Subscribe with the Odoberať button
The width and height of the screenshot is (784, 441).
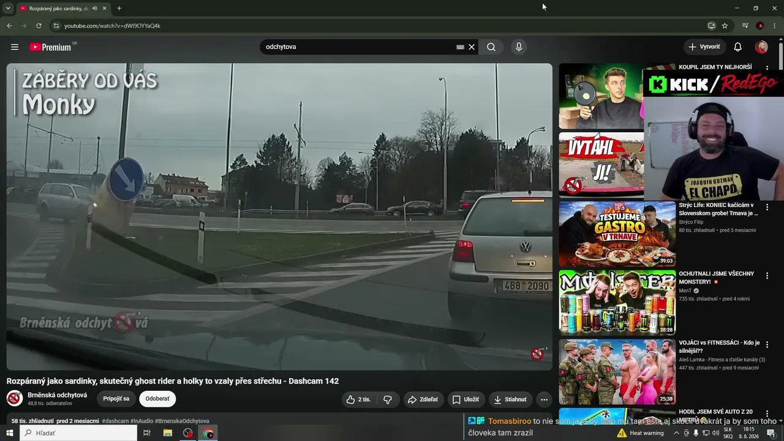coord(157,399)
